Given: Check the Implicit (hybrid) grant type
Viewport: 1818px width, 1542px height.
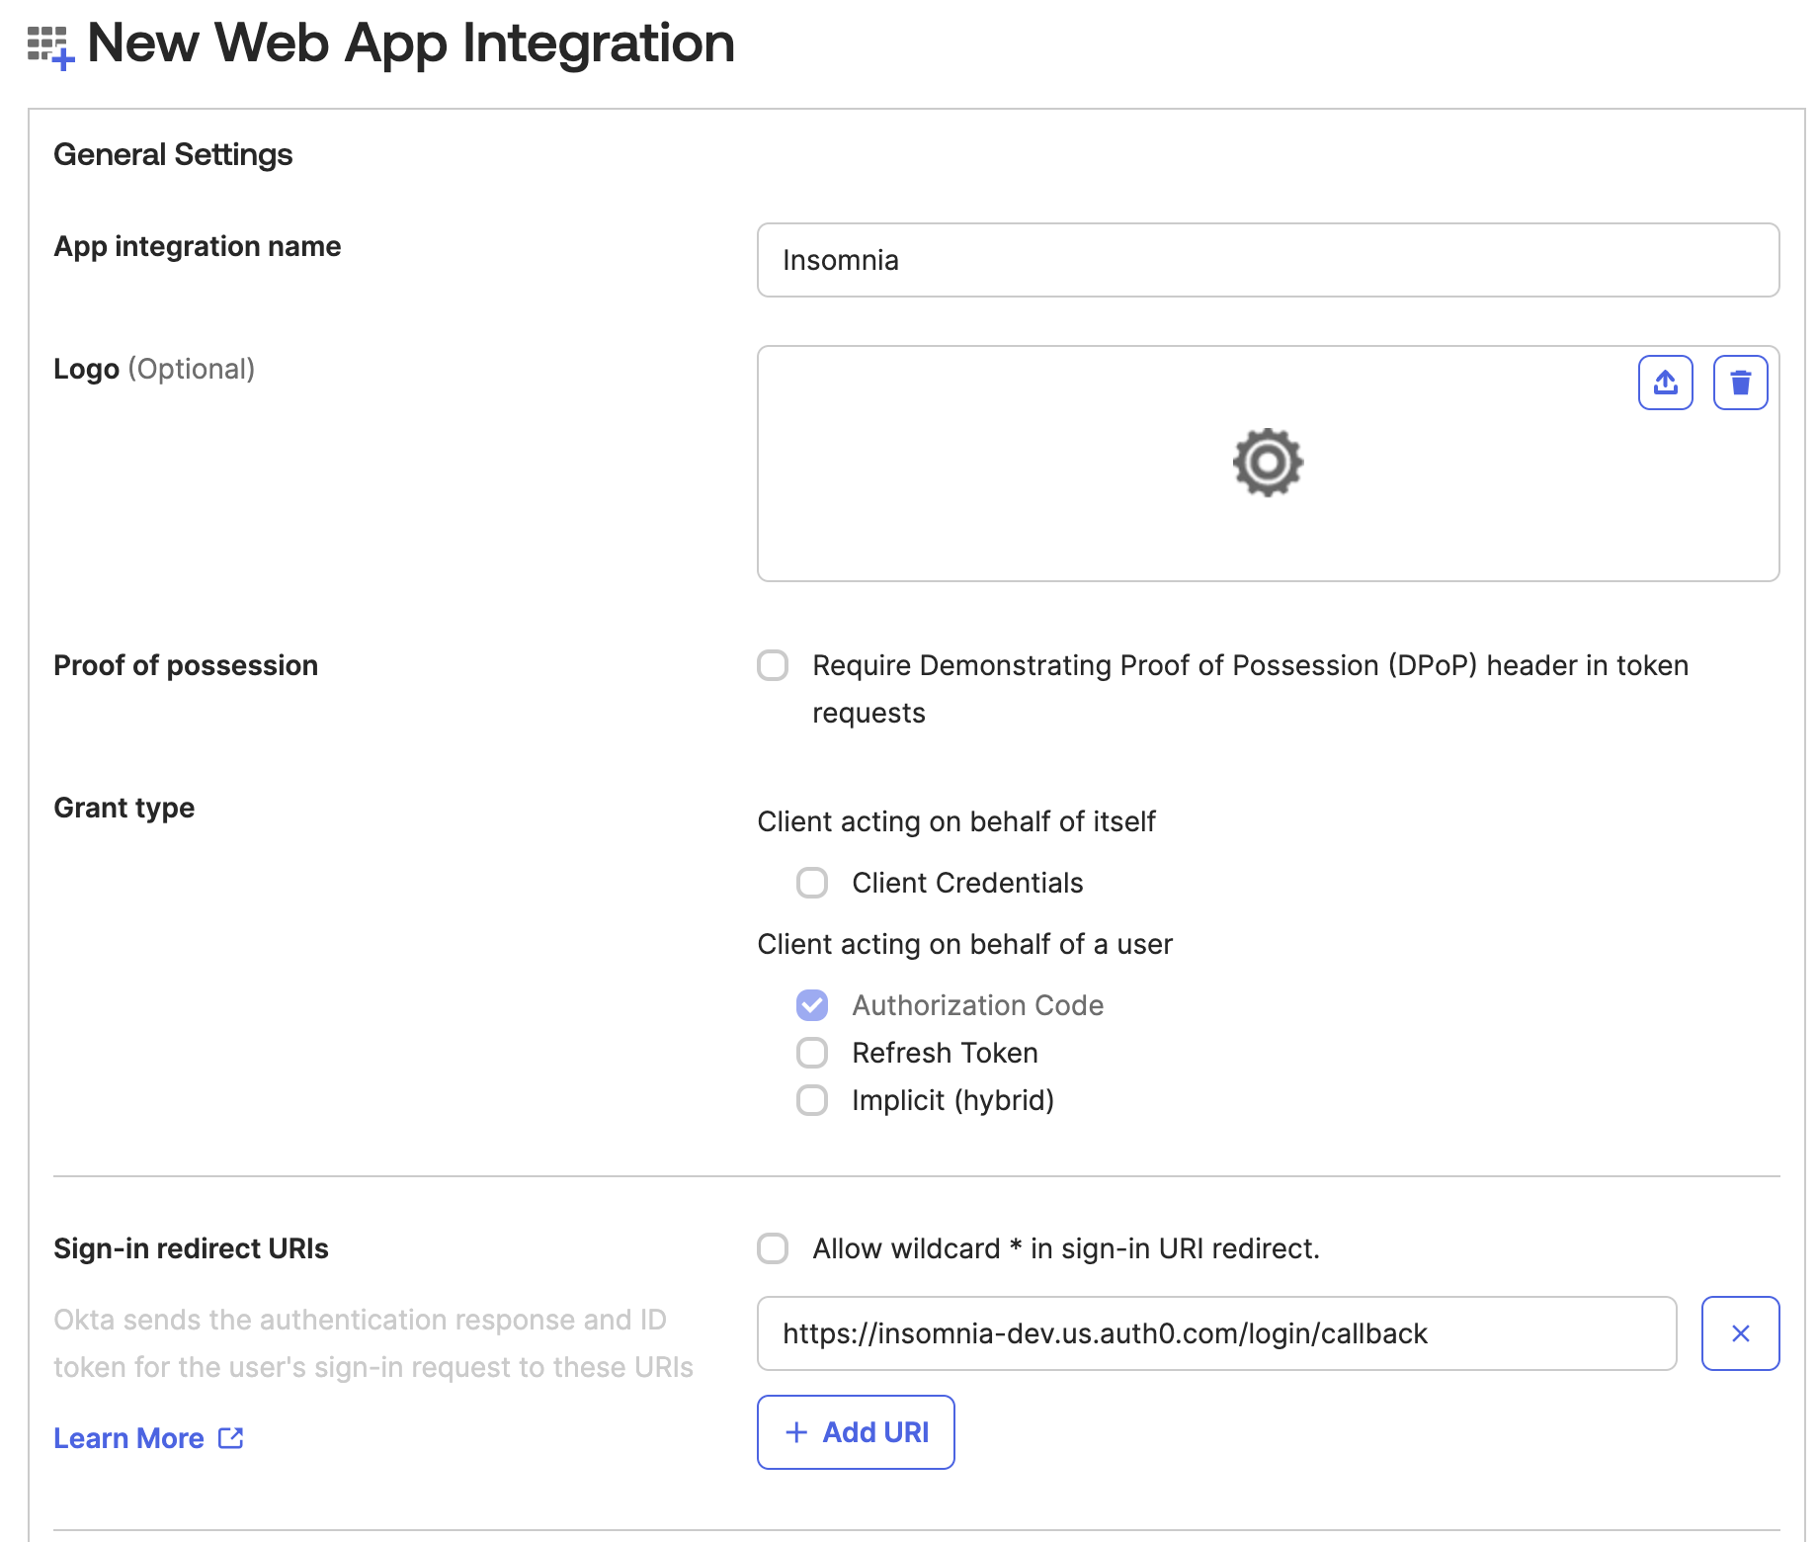Looking at the screenshot, I should 812,1100.
